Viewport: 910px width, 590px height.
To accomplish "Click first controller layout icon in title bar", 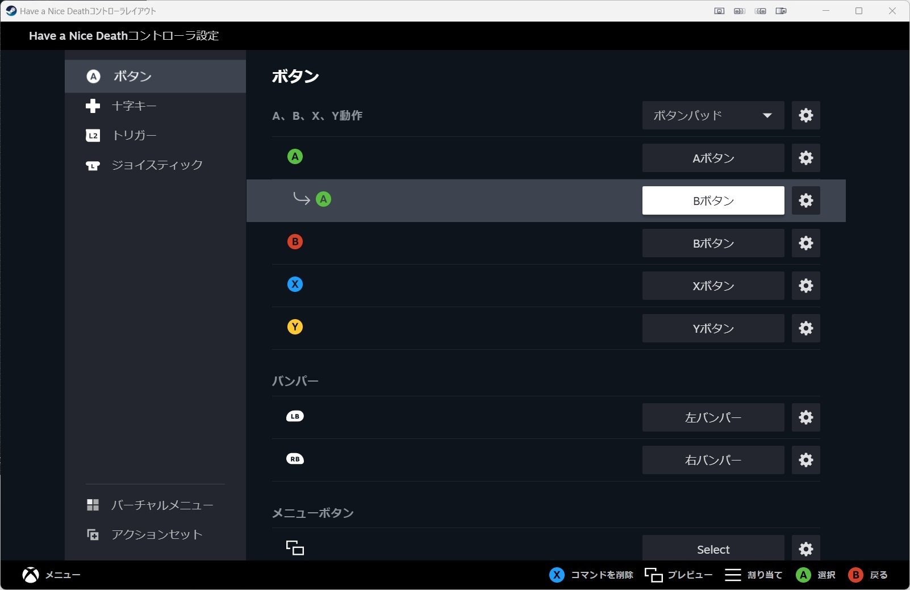I will 719,11.
